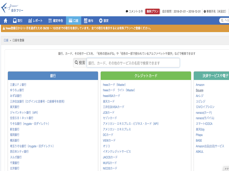
Task: Select セゾンカード
Action: pyautogui.click(x=110, y=118)
